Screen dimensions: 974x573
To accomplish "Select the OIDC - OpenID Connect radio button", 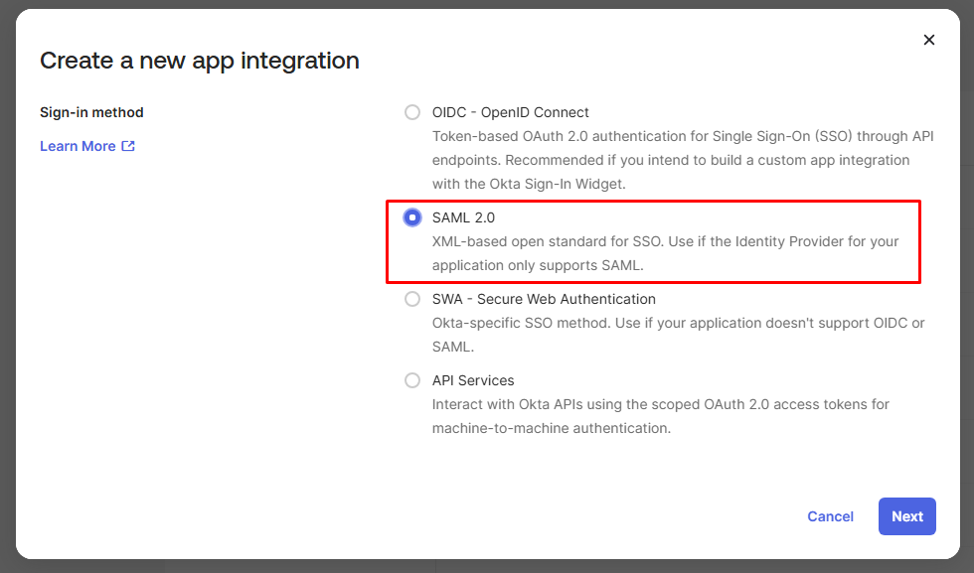I will tap(412, 112).
